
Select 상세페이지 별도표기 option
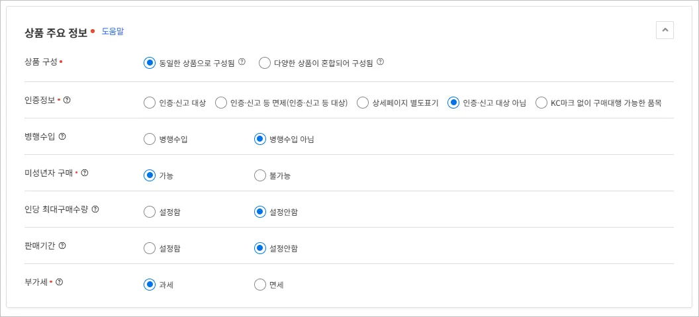[363, 103]
